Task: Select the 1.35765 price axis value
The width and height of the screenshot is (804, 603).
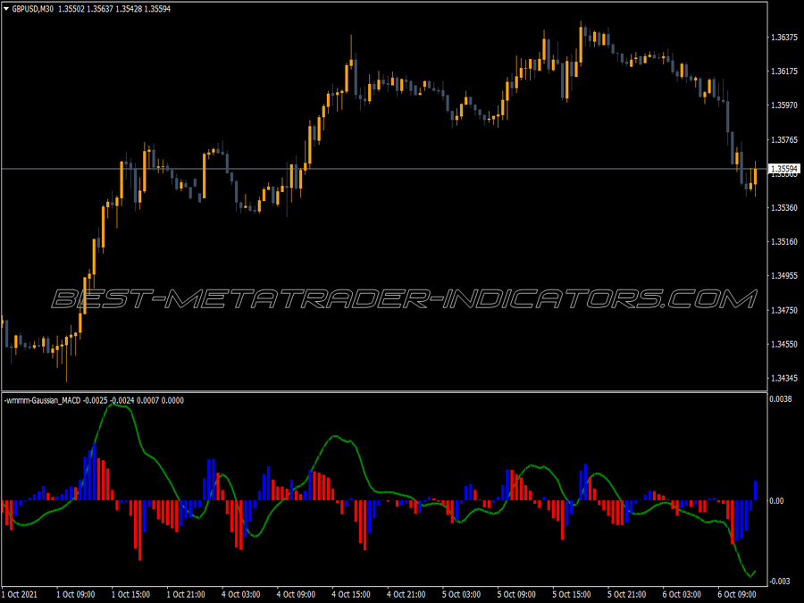Action: (784, 139)
